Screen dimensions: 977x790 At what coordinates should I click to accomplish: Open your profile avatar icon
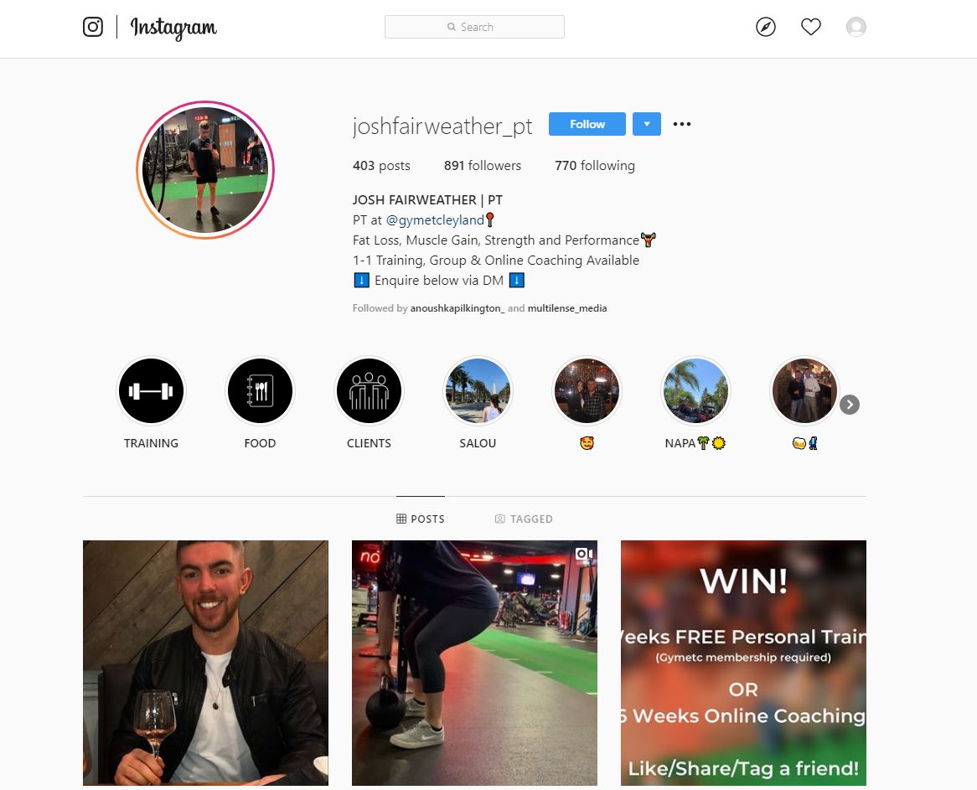click(856, 27)
